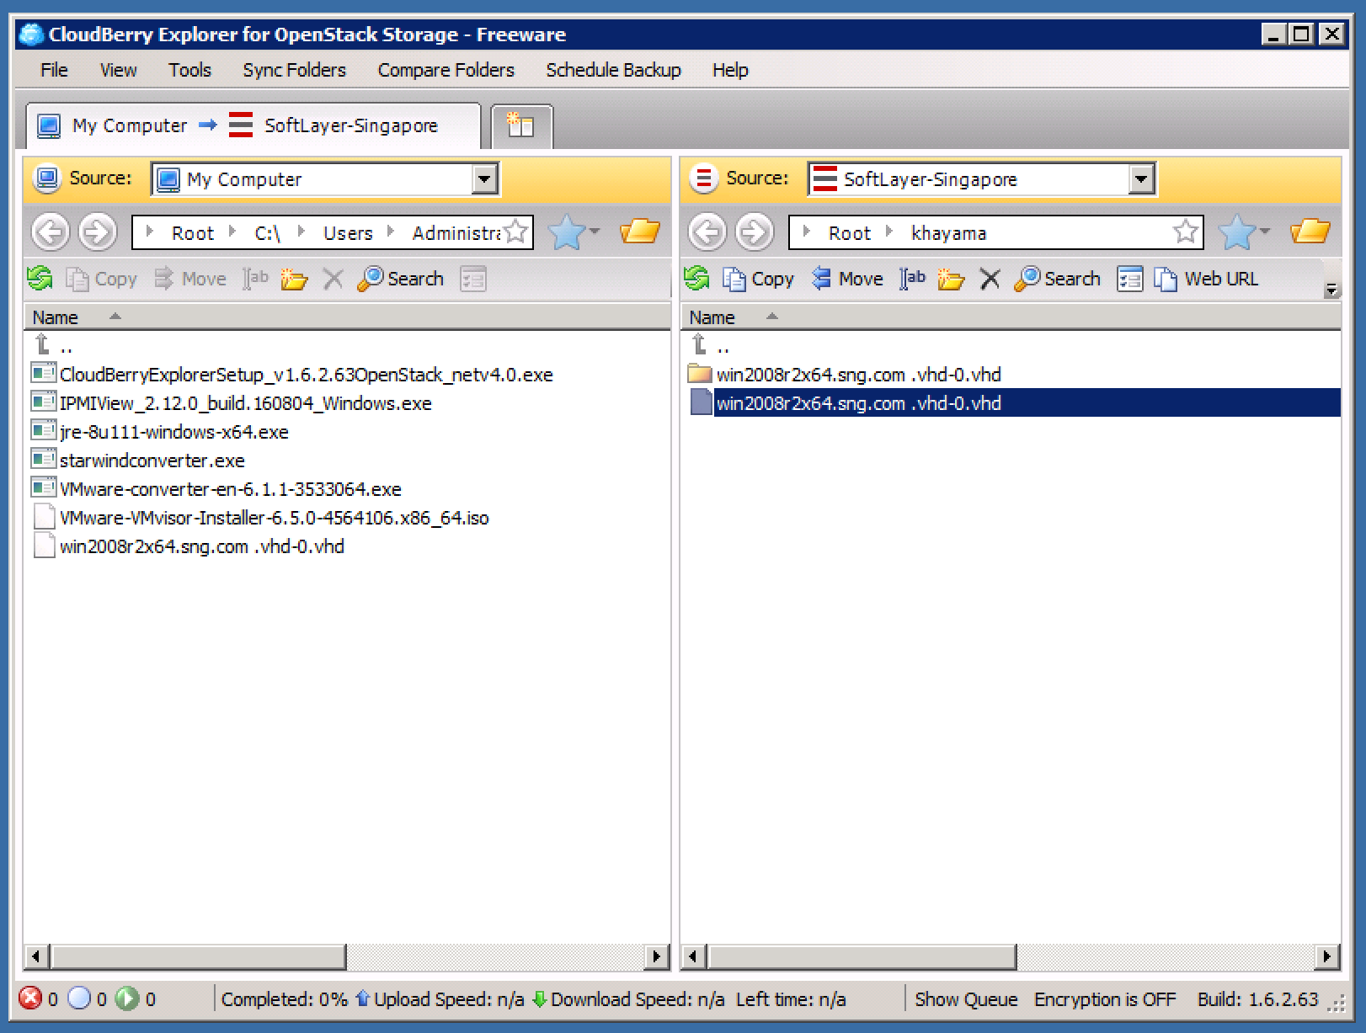Go forward in right pane navigation

(755, 232)
